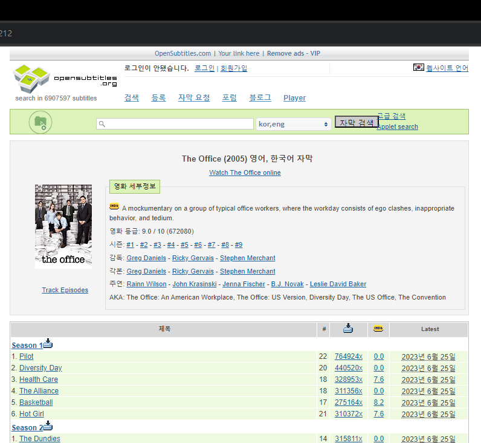Image resolution: width=481 pixels, height=443 pixels.
Task: Click the Latest column header
Action: tap(430, 329)
